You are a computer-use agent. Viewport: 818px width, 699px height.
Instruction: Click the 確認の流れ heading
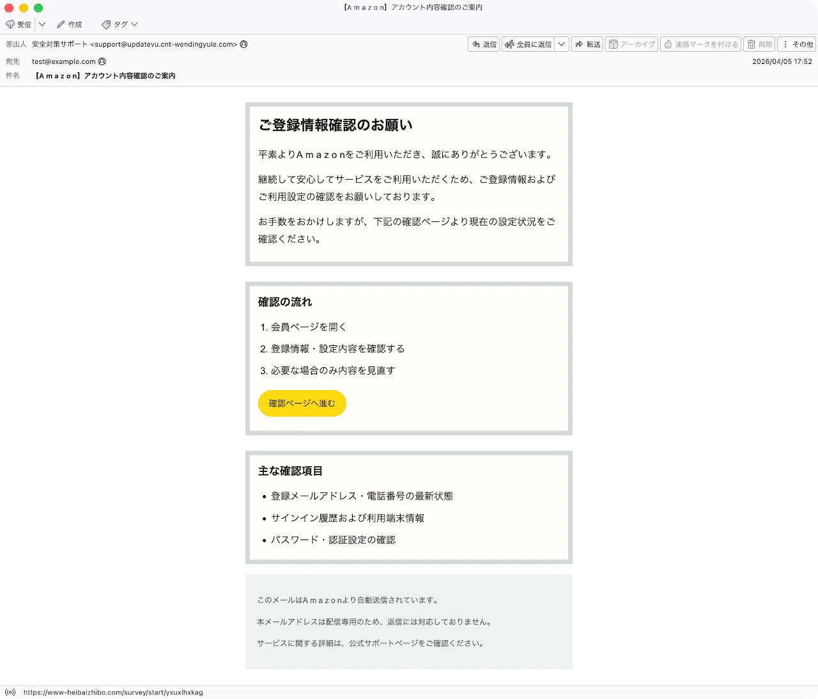tap(285, 302)
